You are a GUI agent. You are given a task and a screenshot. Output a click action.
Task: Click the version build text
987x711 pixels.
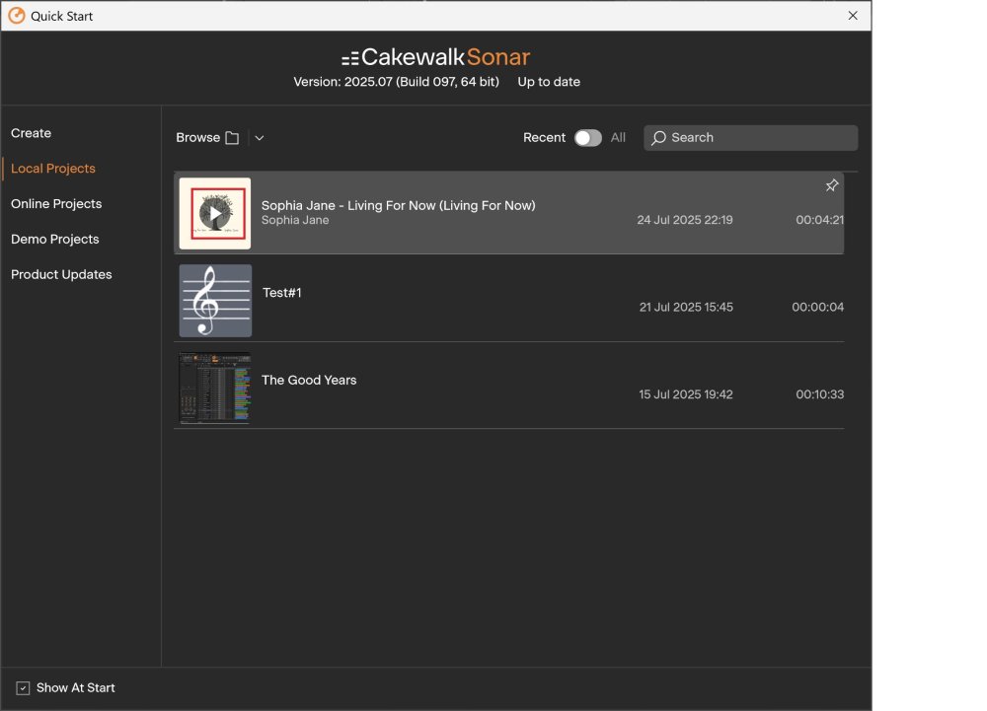(x=396, y=82)
